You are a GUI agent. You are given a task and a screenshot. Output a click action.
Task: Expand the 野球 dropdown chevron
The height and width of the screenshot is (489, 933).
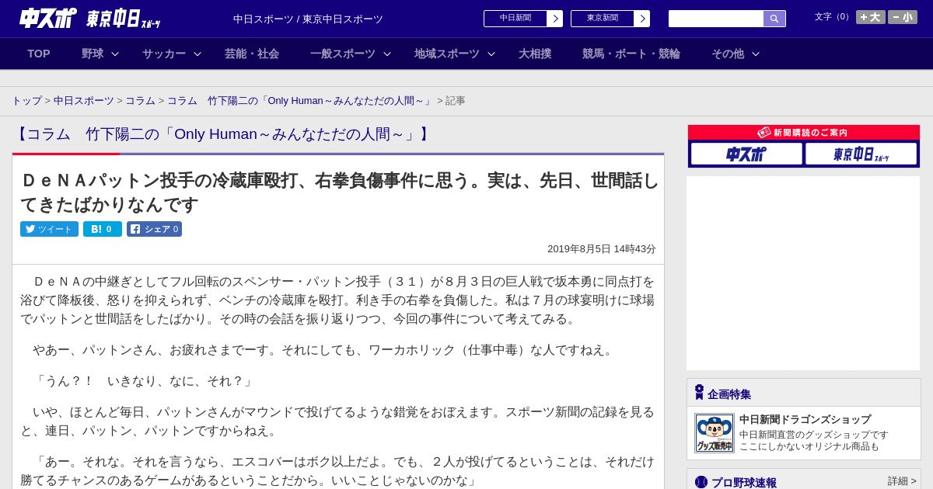click(115, 54)
